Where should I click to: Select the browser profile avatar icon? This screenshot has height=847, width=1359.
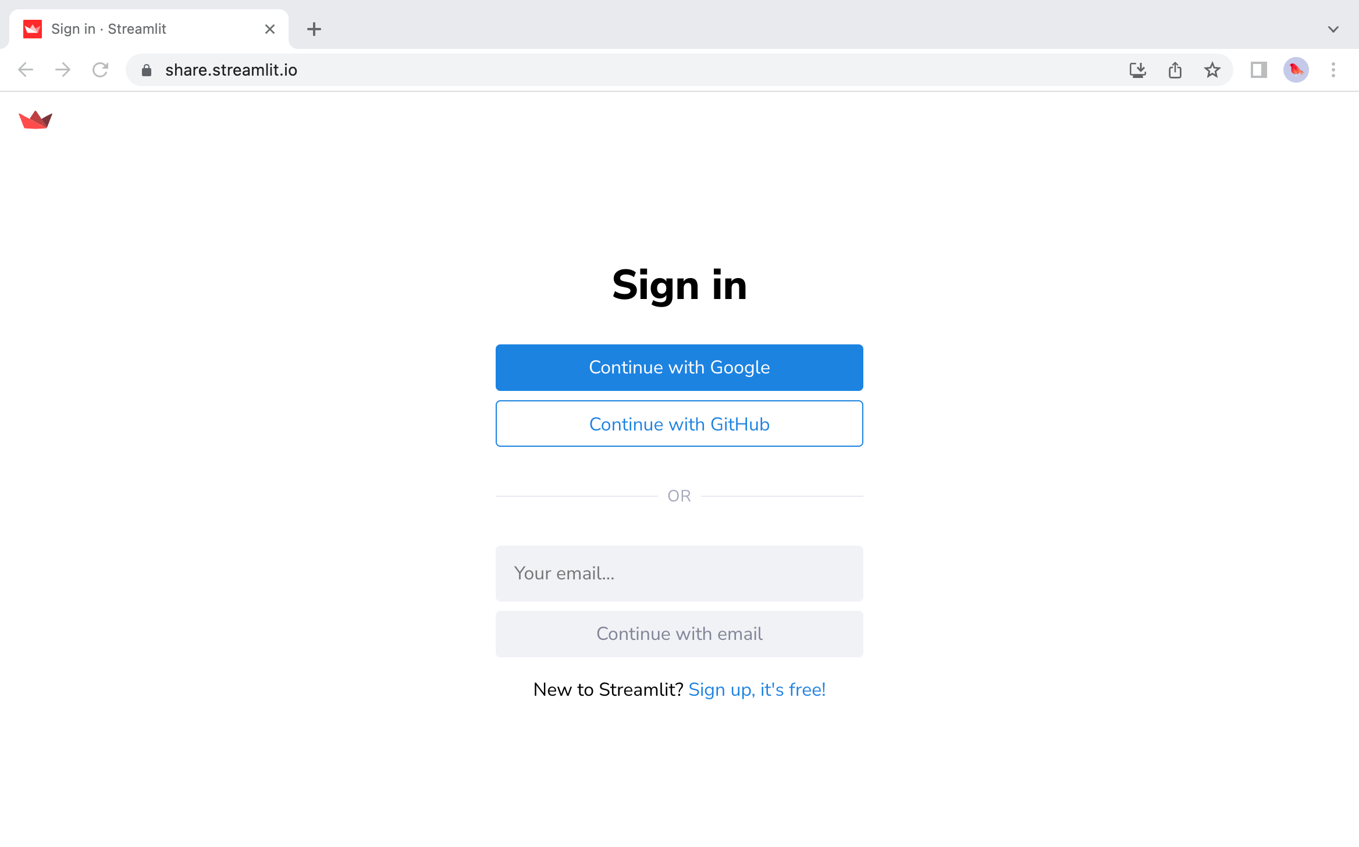coord(1296,69)
